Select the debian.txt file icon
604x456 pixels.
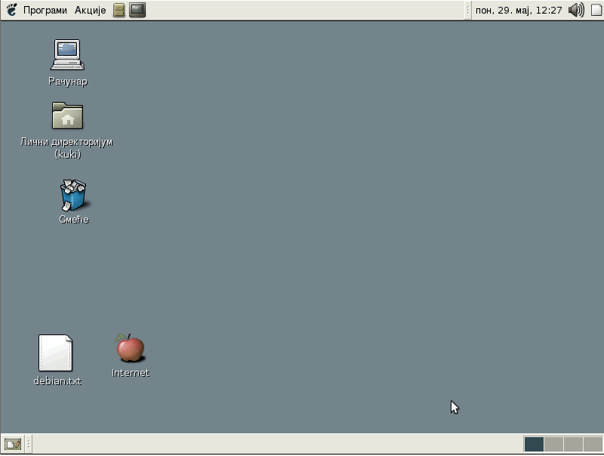55,353
